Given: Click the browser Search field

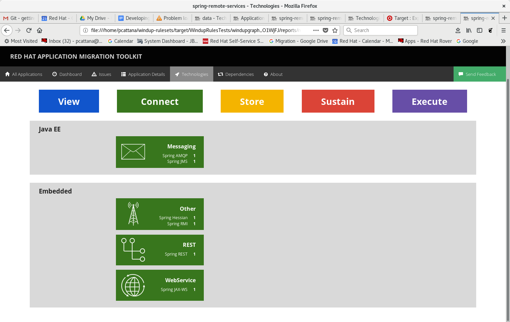Looking at the screenshot, I should click(x=381, y=30).
